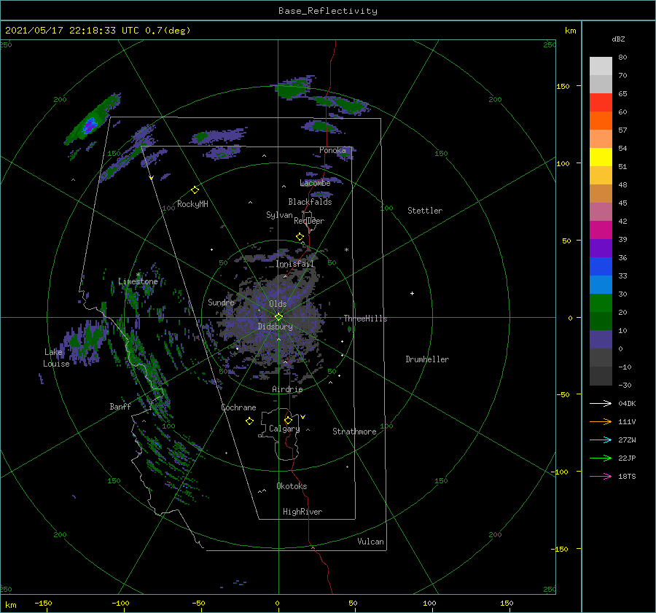Click the bright green swatch between 30 and 20
This screenshot has height=613, width=656.
pos(601,303)
